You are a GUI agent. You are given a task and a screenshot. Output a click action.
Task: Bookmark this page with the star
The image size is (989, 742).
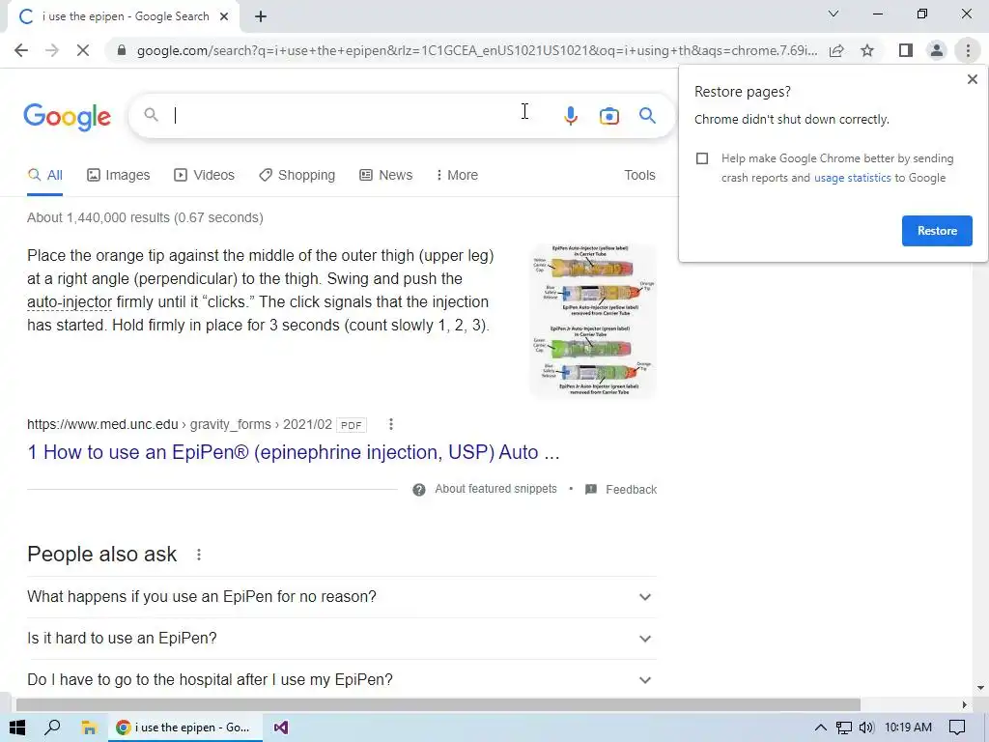(x=867, y=50)
